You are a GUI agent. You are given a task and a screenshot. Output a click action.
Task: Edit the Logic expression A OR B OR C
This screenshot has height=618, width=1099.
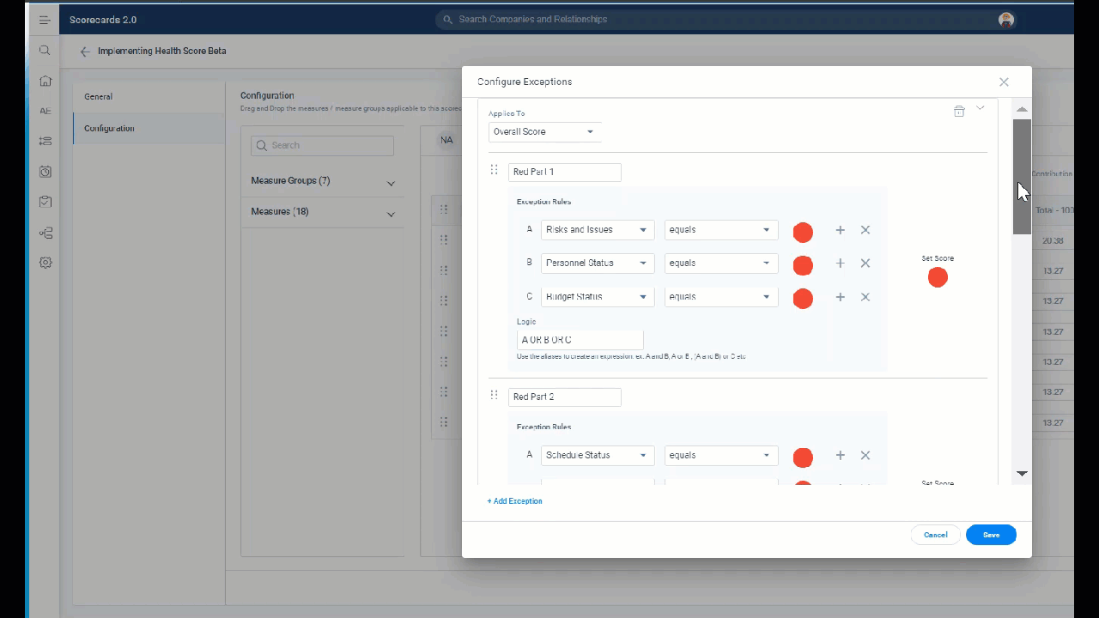point(580,340)
